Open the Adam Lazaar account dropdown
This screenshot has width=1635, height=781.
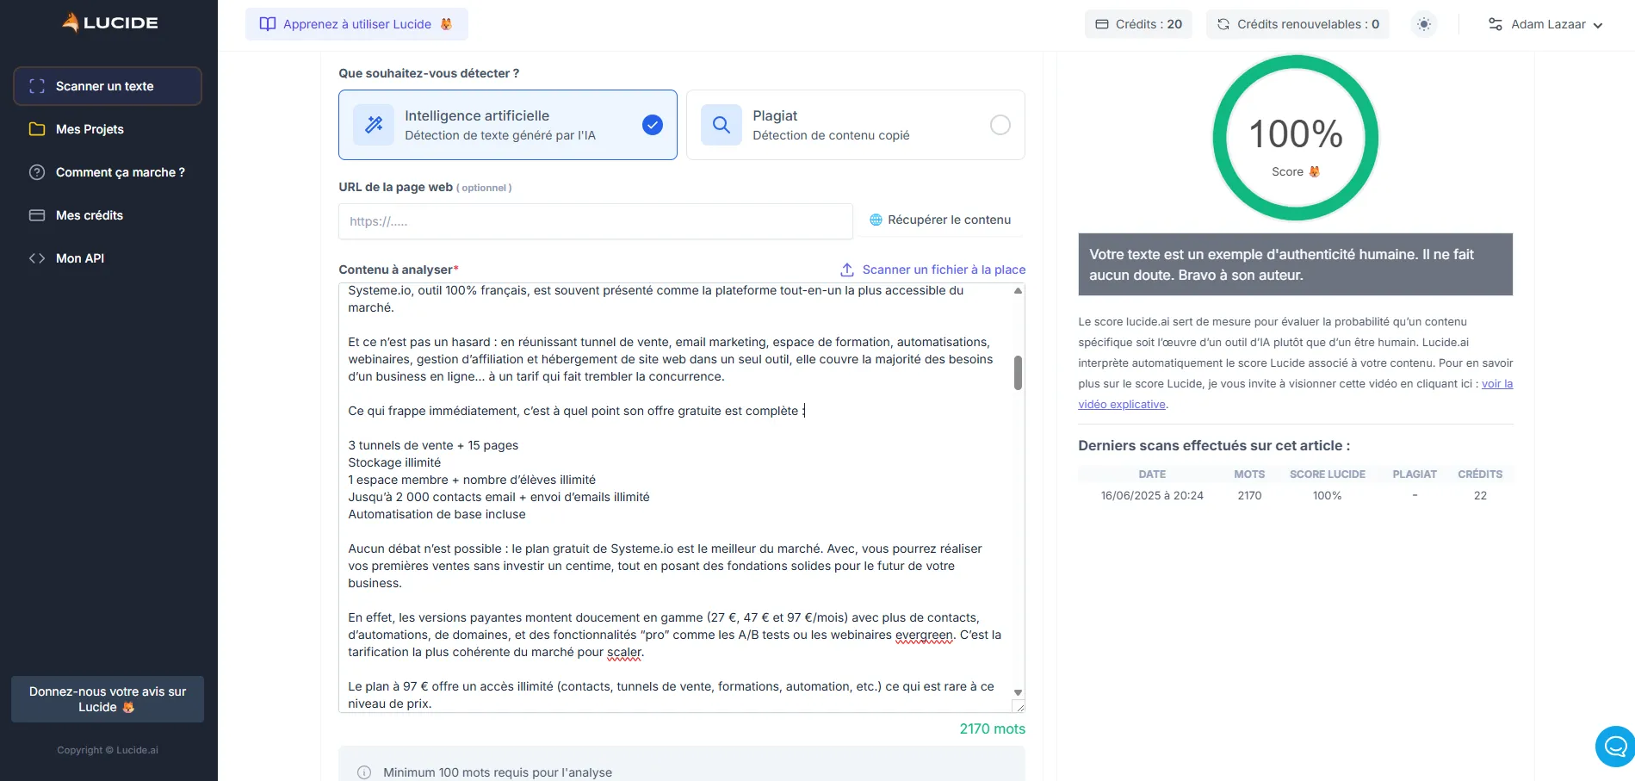(1546, 24)
